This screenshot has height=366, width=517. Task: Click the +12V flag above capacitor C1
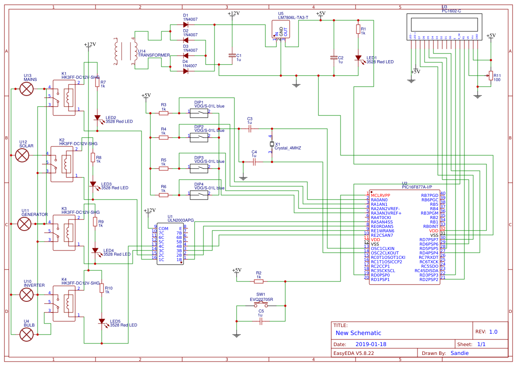tap(234, 14)
